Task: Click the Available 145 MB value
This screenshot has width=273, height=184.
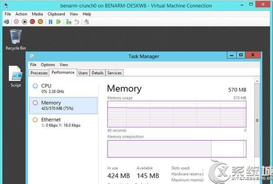Action: 148,175
